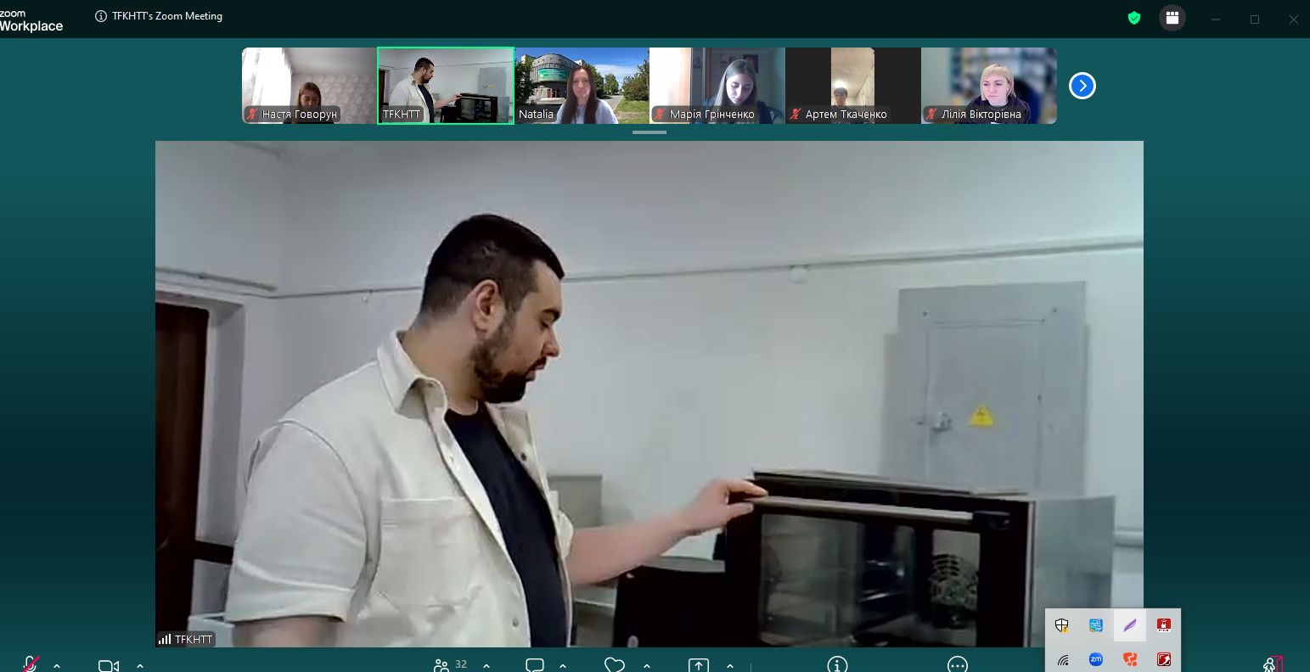This screenshot has width=1310, height=672.
Task: Open the video options arrow menu
Action: coord(140,666)
